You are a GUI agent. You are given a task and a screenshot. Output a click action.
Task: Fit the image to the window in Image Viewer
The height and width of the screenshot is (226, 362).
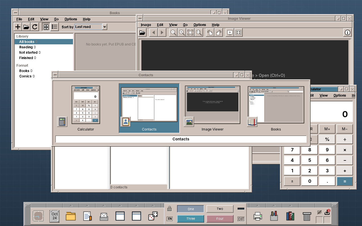coord(190,32)
